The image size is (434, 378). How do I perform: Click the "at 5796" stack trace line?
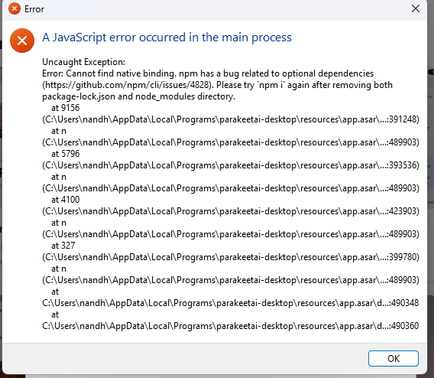coord(65,154)
